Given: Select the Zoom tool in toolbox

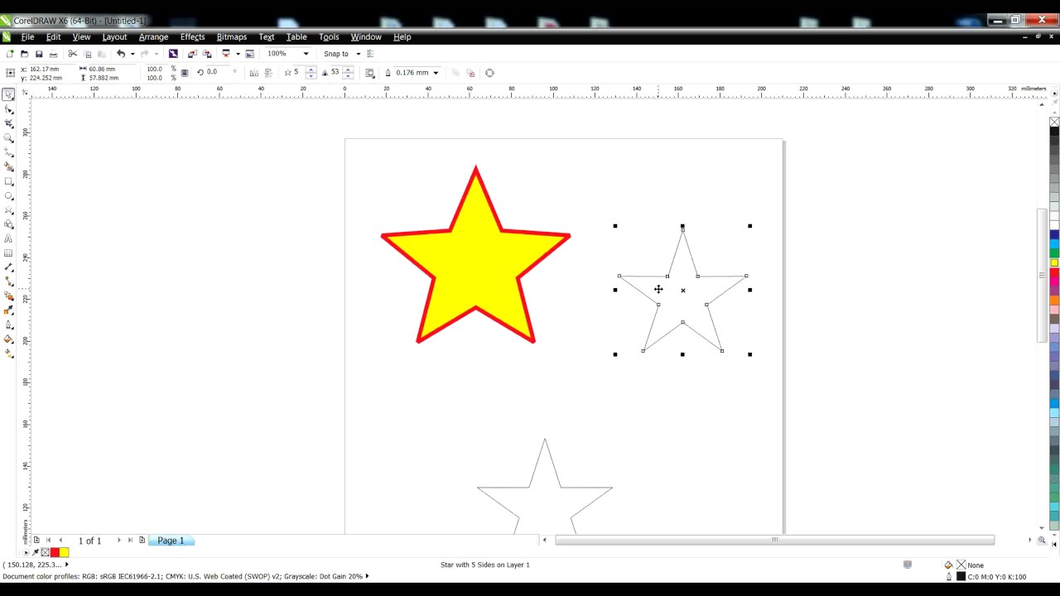Looking at the screenshot, I should click(9, 138).
